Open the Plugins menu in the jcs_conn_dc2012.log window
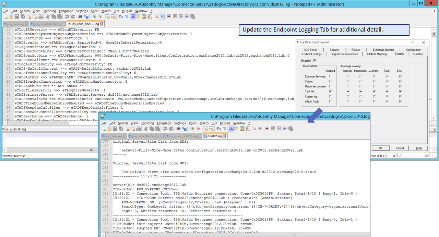 127,11
